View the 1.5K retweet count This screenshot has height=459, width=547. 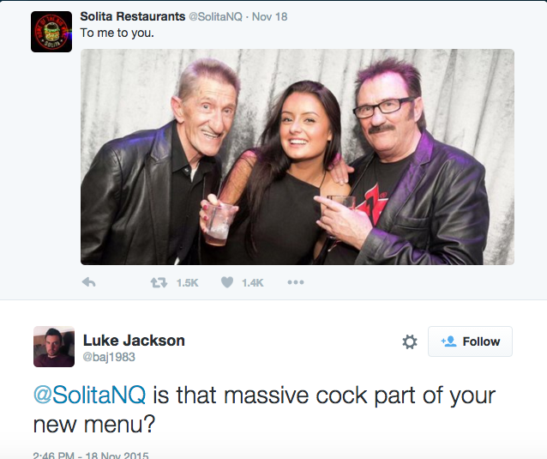click(187, 283)
